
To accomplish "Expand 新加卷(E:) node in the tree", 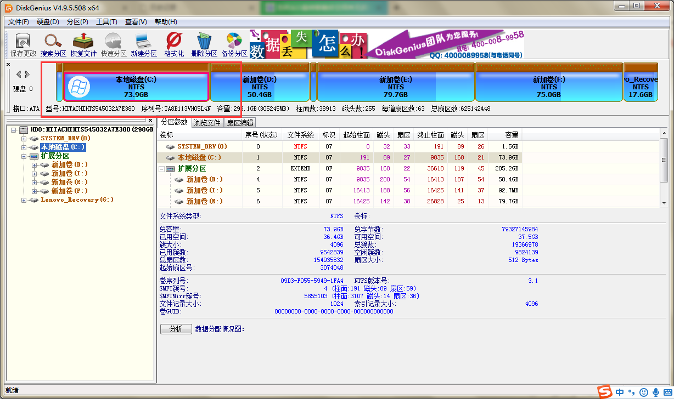I will point(35,183).
